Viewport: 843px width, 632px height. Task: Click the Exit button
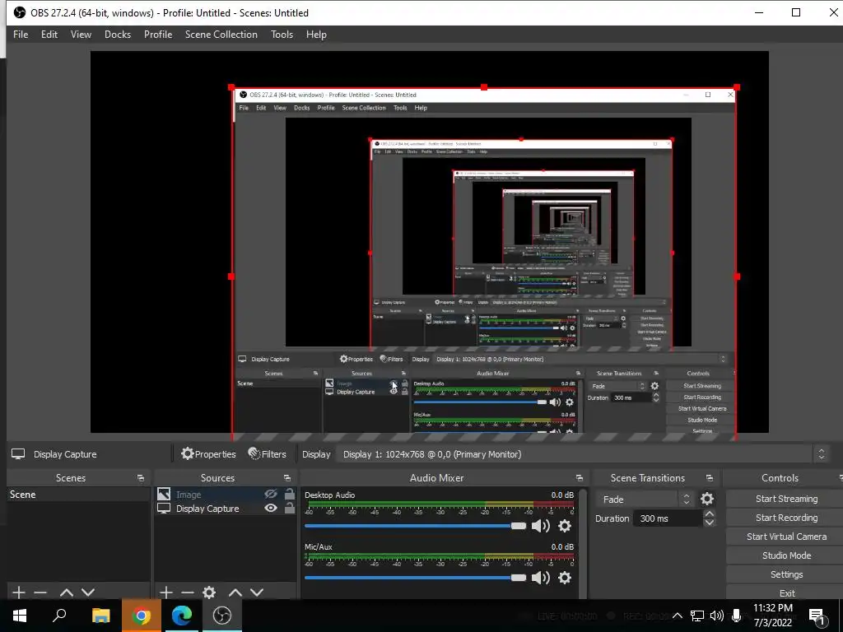coord(786,592)
